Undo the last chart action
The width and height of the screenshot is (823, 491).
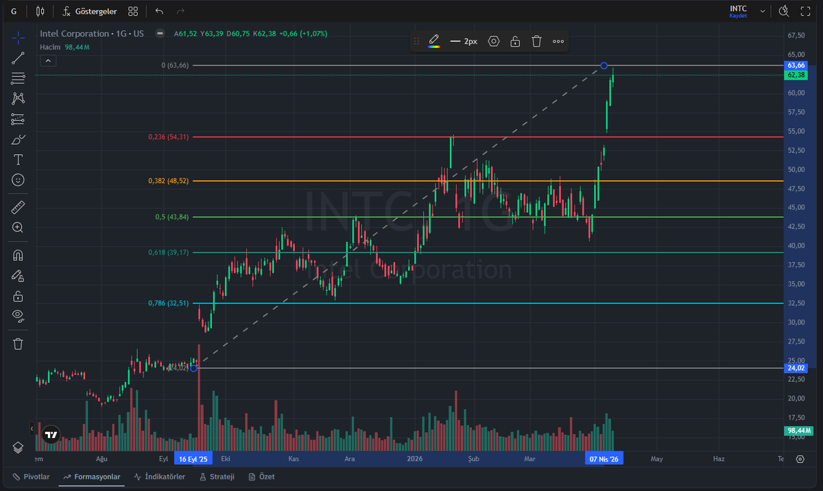(159, 12)
